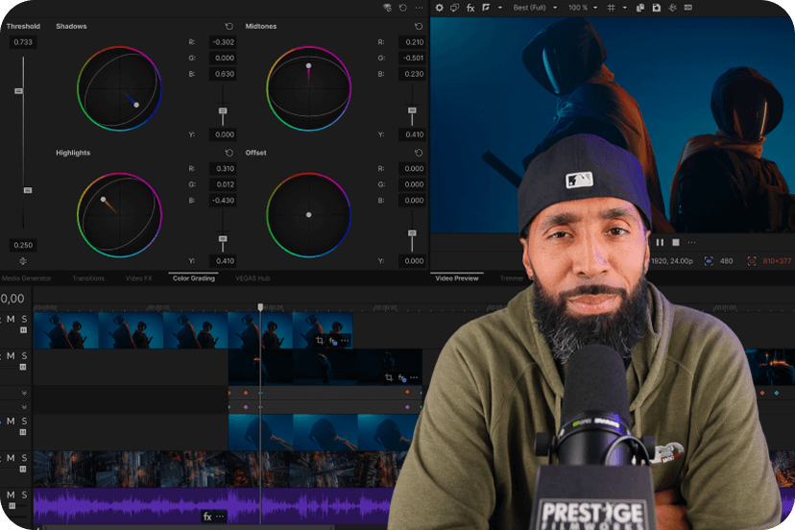Screen dimensions: 795x530
Task: Open the VEGAS Hub tab
Action: point(253,278)
